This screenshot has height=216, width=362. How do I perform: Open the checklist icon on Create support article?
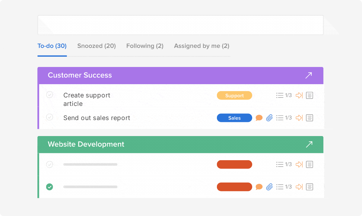coord(280,95)
